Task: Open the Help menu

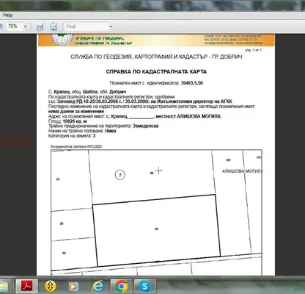Action: tap(7, 15)
